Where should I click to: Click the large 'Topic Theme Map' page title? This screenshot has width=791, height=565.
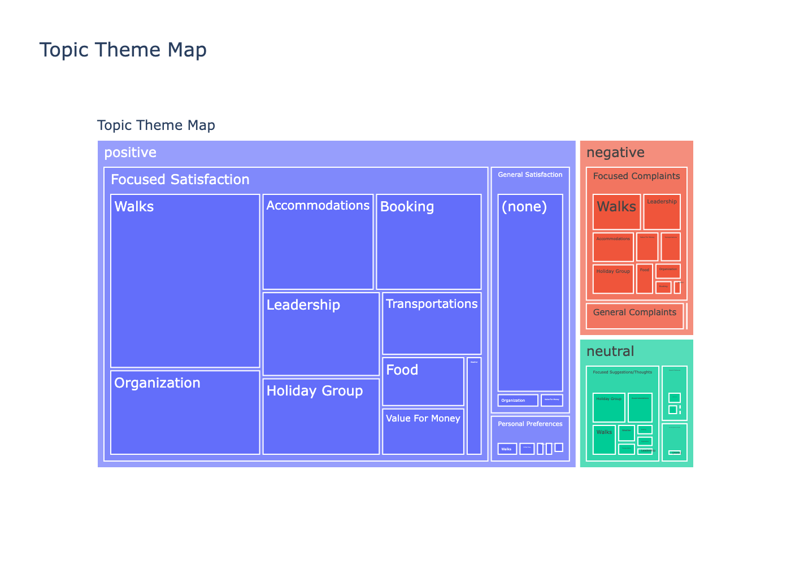(123, 50)
